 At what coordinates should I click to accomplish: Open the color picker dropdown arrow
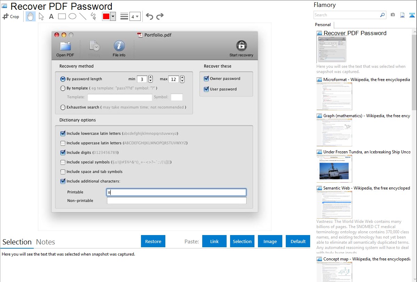113,16
